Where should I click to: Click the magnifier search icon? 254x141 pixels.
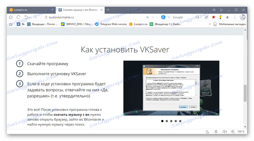point(197,17)
